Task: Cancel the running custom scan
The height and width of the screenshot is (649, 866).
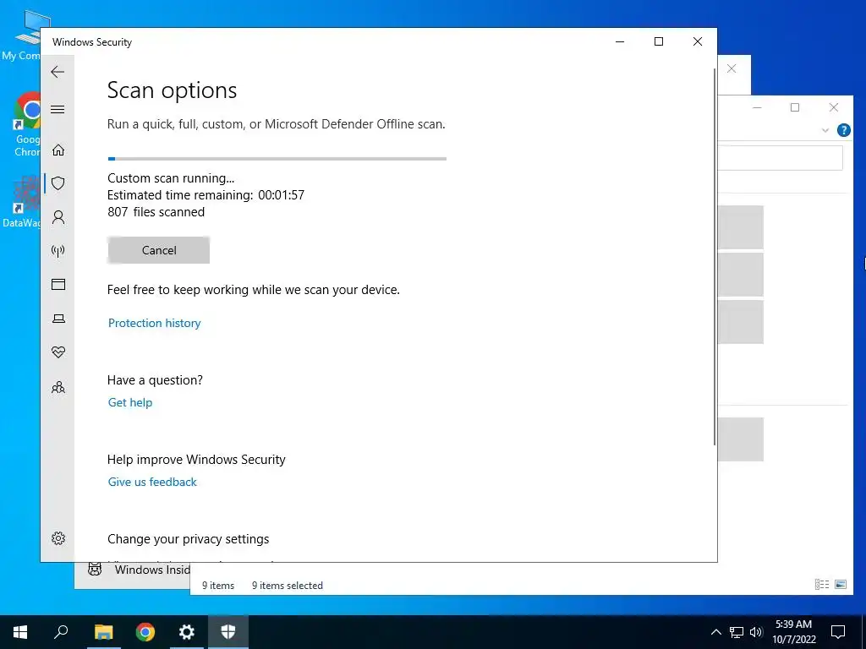Action: click(158, 250)
